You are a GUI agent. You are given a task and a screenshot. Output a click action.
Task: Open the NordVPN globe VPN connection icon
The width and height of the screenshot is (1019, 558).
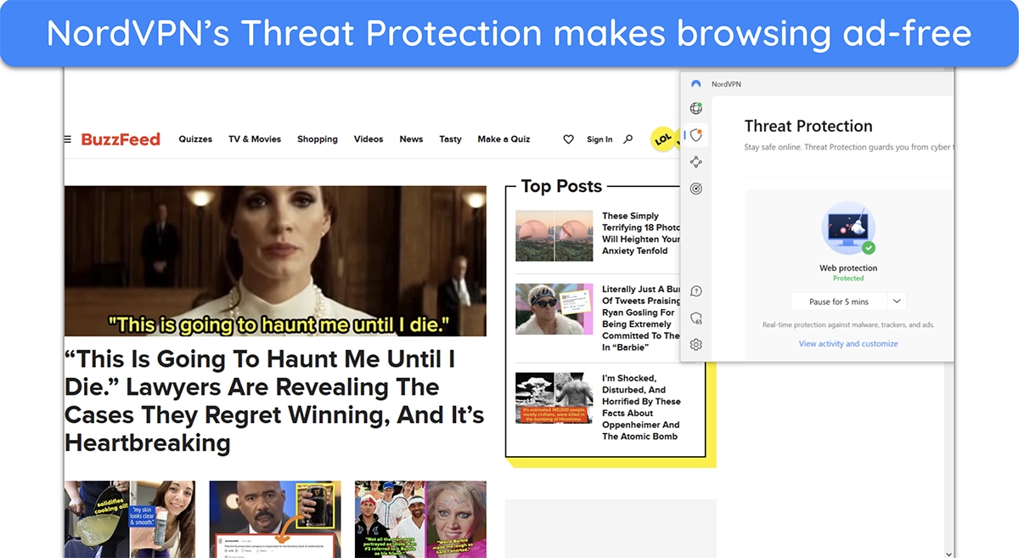click(696, 109)
